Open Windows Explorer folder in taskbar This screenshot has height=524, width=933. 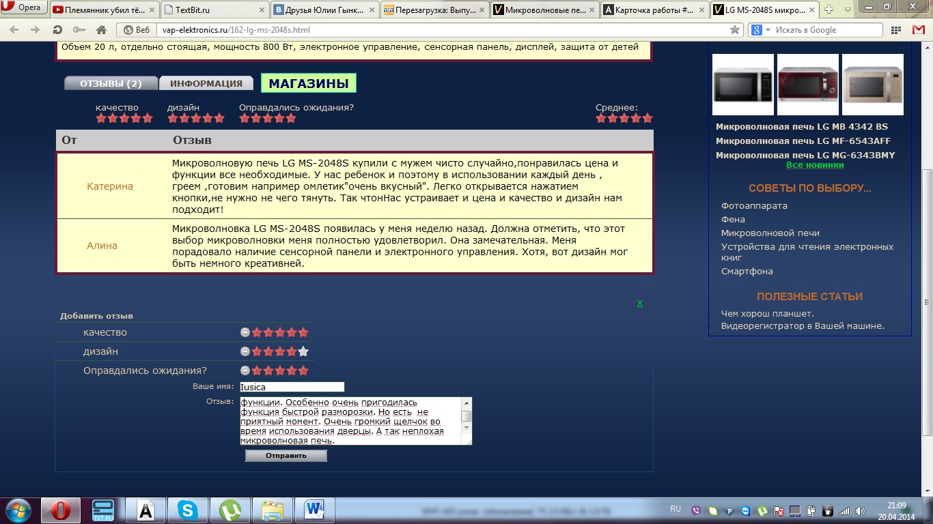pyautogui.click(x=272, y=510)
